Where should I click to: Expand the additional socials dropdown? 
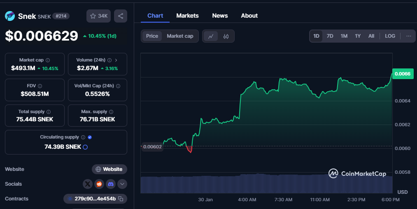122,184
